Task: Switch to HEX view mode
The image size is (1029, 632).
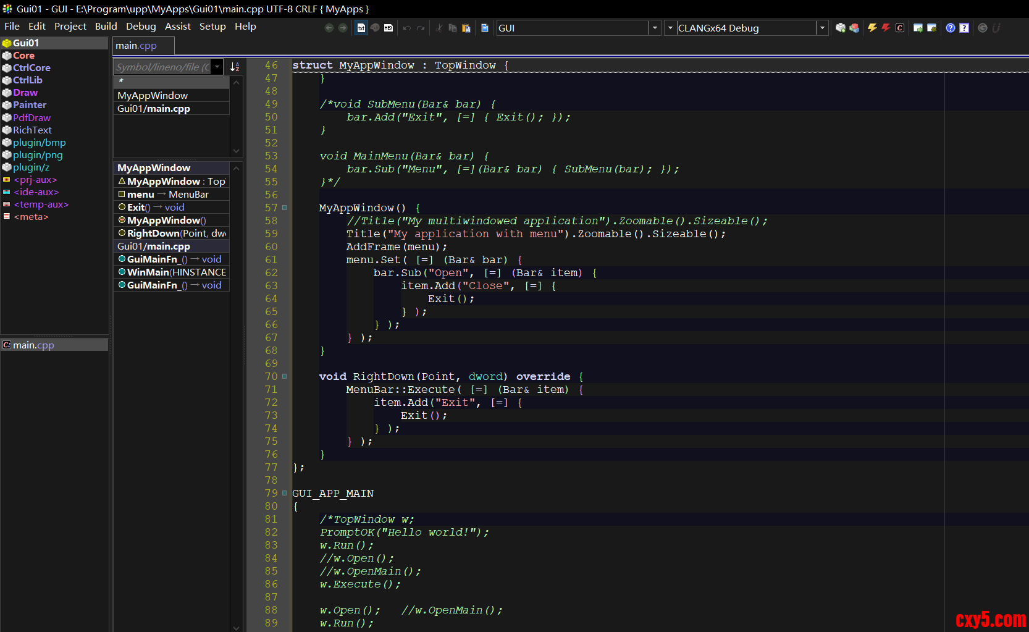Action: pos(388,28)
